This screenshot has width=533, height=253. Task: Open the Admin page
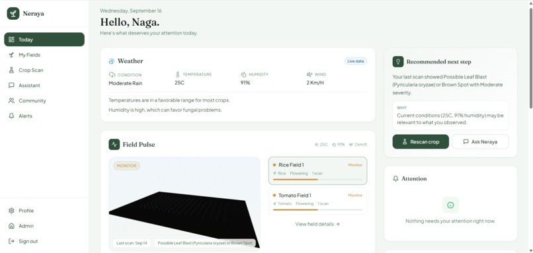coord(44,226)
